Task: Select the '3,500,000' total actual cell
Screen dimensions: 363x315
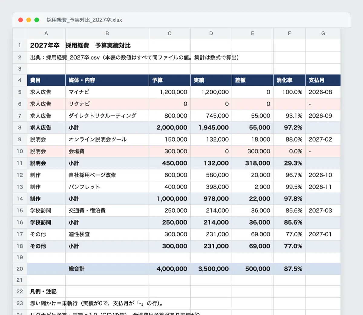Action: point(211,269)
